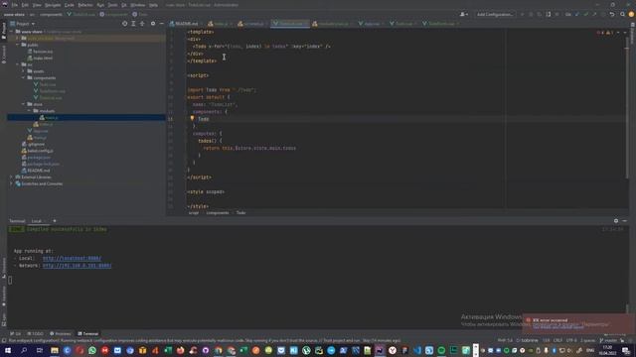Hide the terminal panel with minus icon
This screenshot has width=636, height=357.
pos(625,221)
